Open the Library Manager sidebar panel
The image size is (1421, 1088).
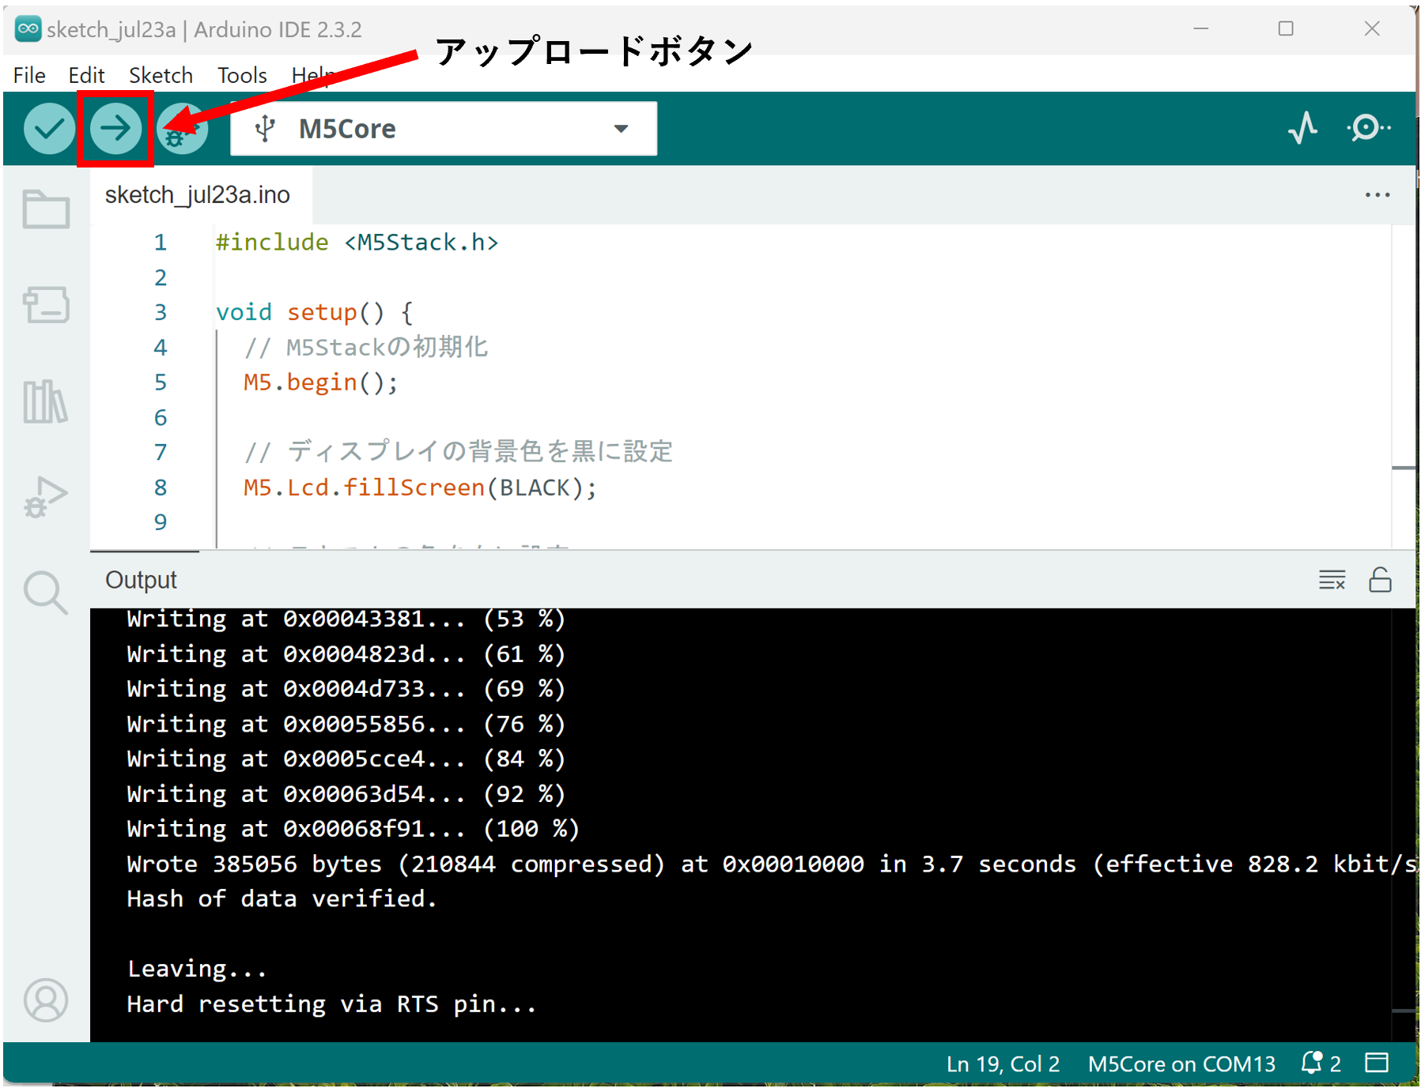(45, 401)
